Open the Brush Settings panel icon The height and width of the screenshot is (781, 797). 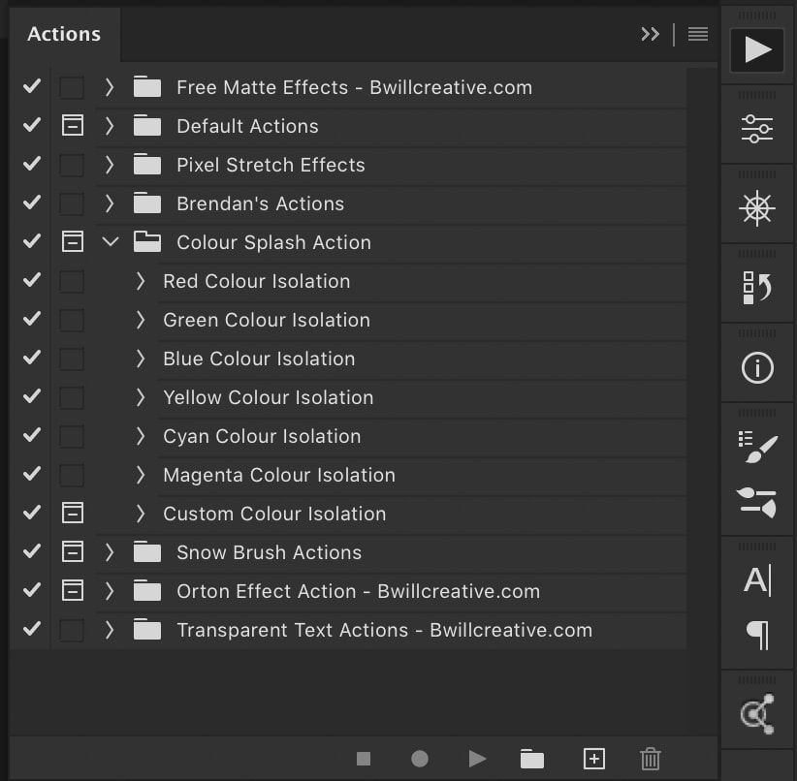pyautogui.click(x=756, y=448)
